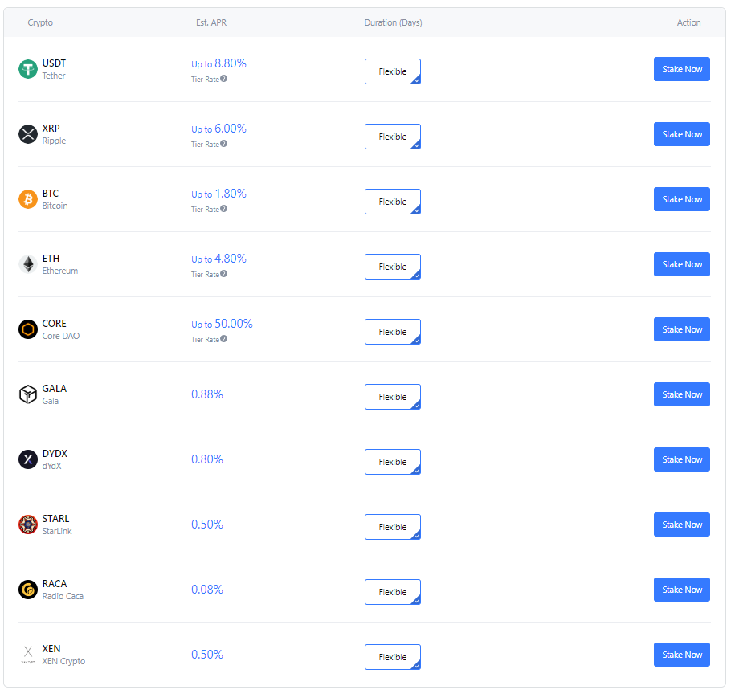Select Flexible duration for BTC

point(393,202)
